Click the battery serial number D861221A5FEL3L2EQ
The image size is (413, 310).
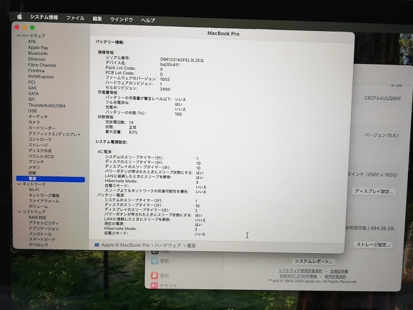(182, 60)
